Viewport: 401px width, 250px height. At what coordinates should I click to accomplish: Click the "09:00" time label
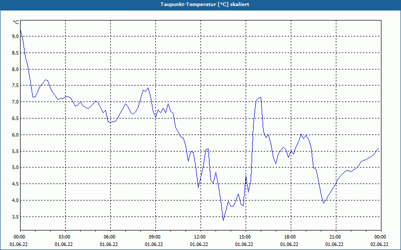tap(155, 237)
